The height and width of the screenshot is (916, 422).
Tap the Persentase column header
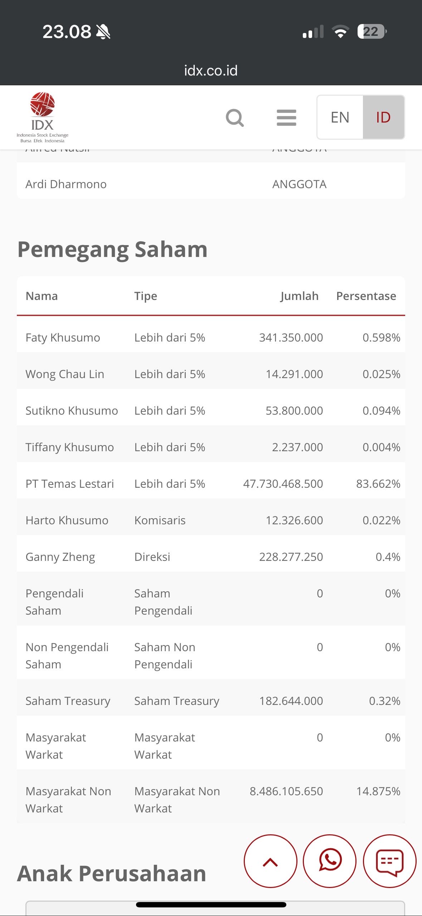(x=366, y=296)
